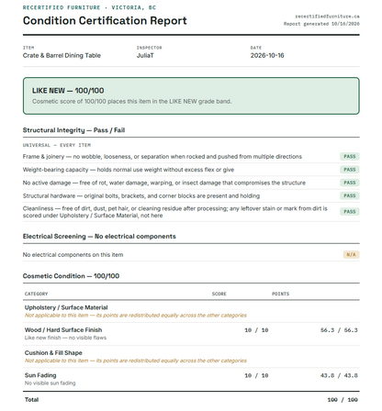382x411 pixels.
Task: Click the SCORE column header
Action: coord(219,294)
